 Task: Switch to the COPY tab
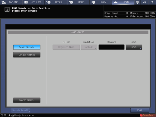coord(101,2)
